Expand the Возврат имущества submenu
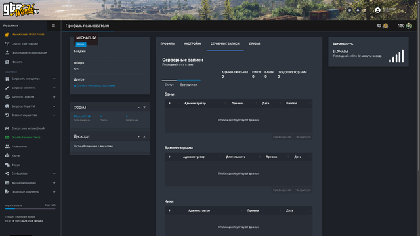Viewport: 420px width, 236px height. click(x=54, y=115)
